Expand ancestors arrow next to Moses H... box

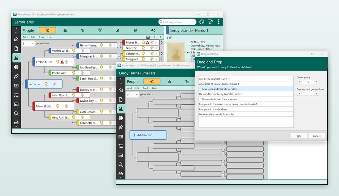162,42
